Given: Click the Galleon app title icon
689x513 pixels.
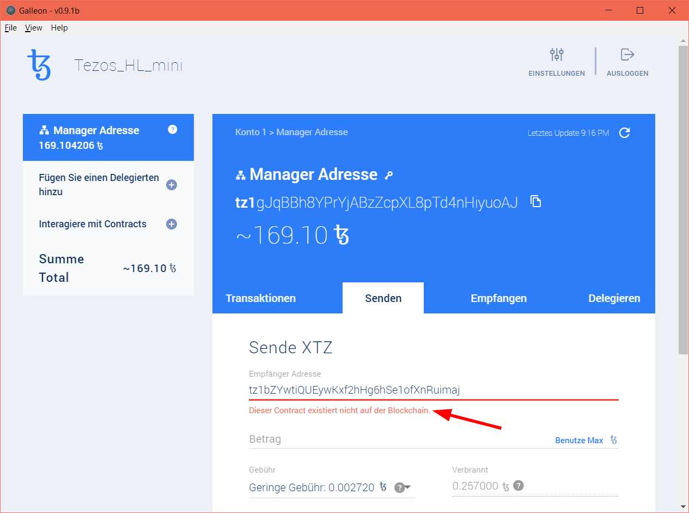Looking at the screenshot, I should [10, 10].
